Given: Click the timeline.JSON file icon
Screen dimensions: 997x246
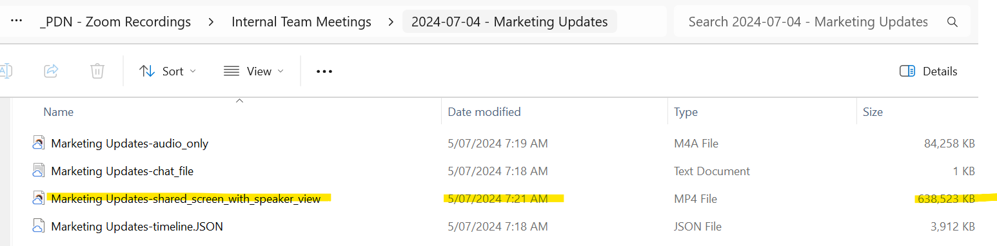Looking at the screenshot, I should point(39,226).
